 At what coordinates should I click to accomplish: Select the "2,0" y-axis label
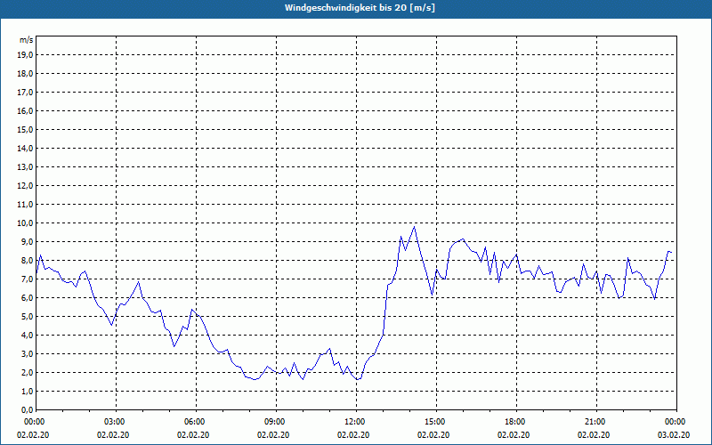coord(28,372)
